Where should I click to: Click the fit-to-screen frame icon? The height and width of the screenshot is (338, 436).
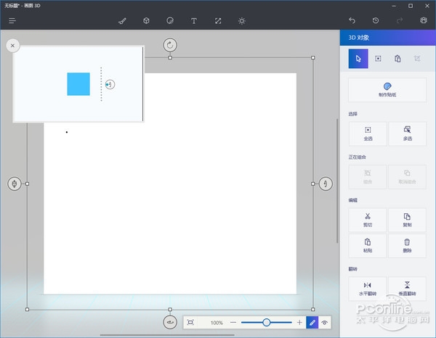coord(190,322)
